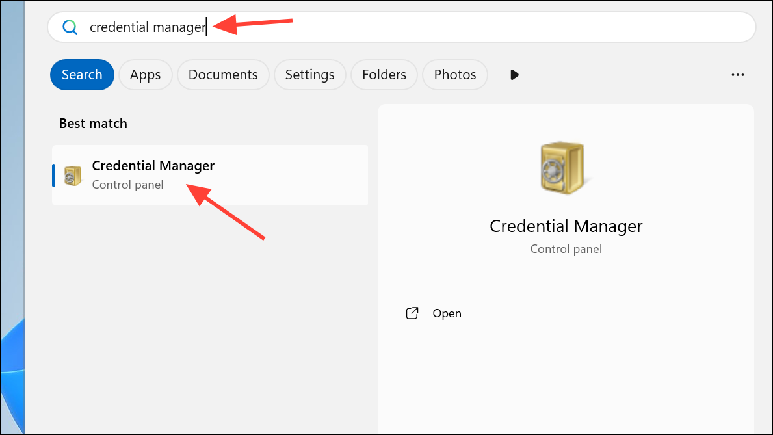Select the Credential Manager best match title
773x435 pixels.
pyautogui.click(x=153, y=166)
